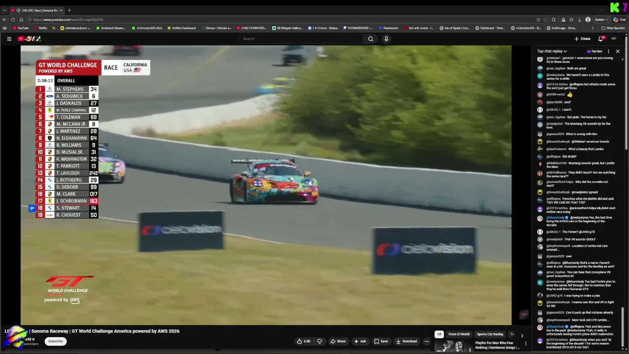Open the Paramount+ bookmark
Screen dimensions: 629x354
[388, 28]
